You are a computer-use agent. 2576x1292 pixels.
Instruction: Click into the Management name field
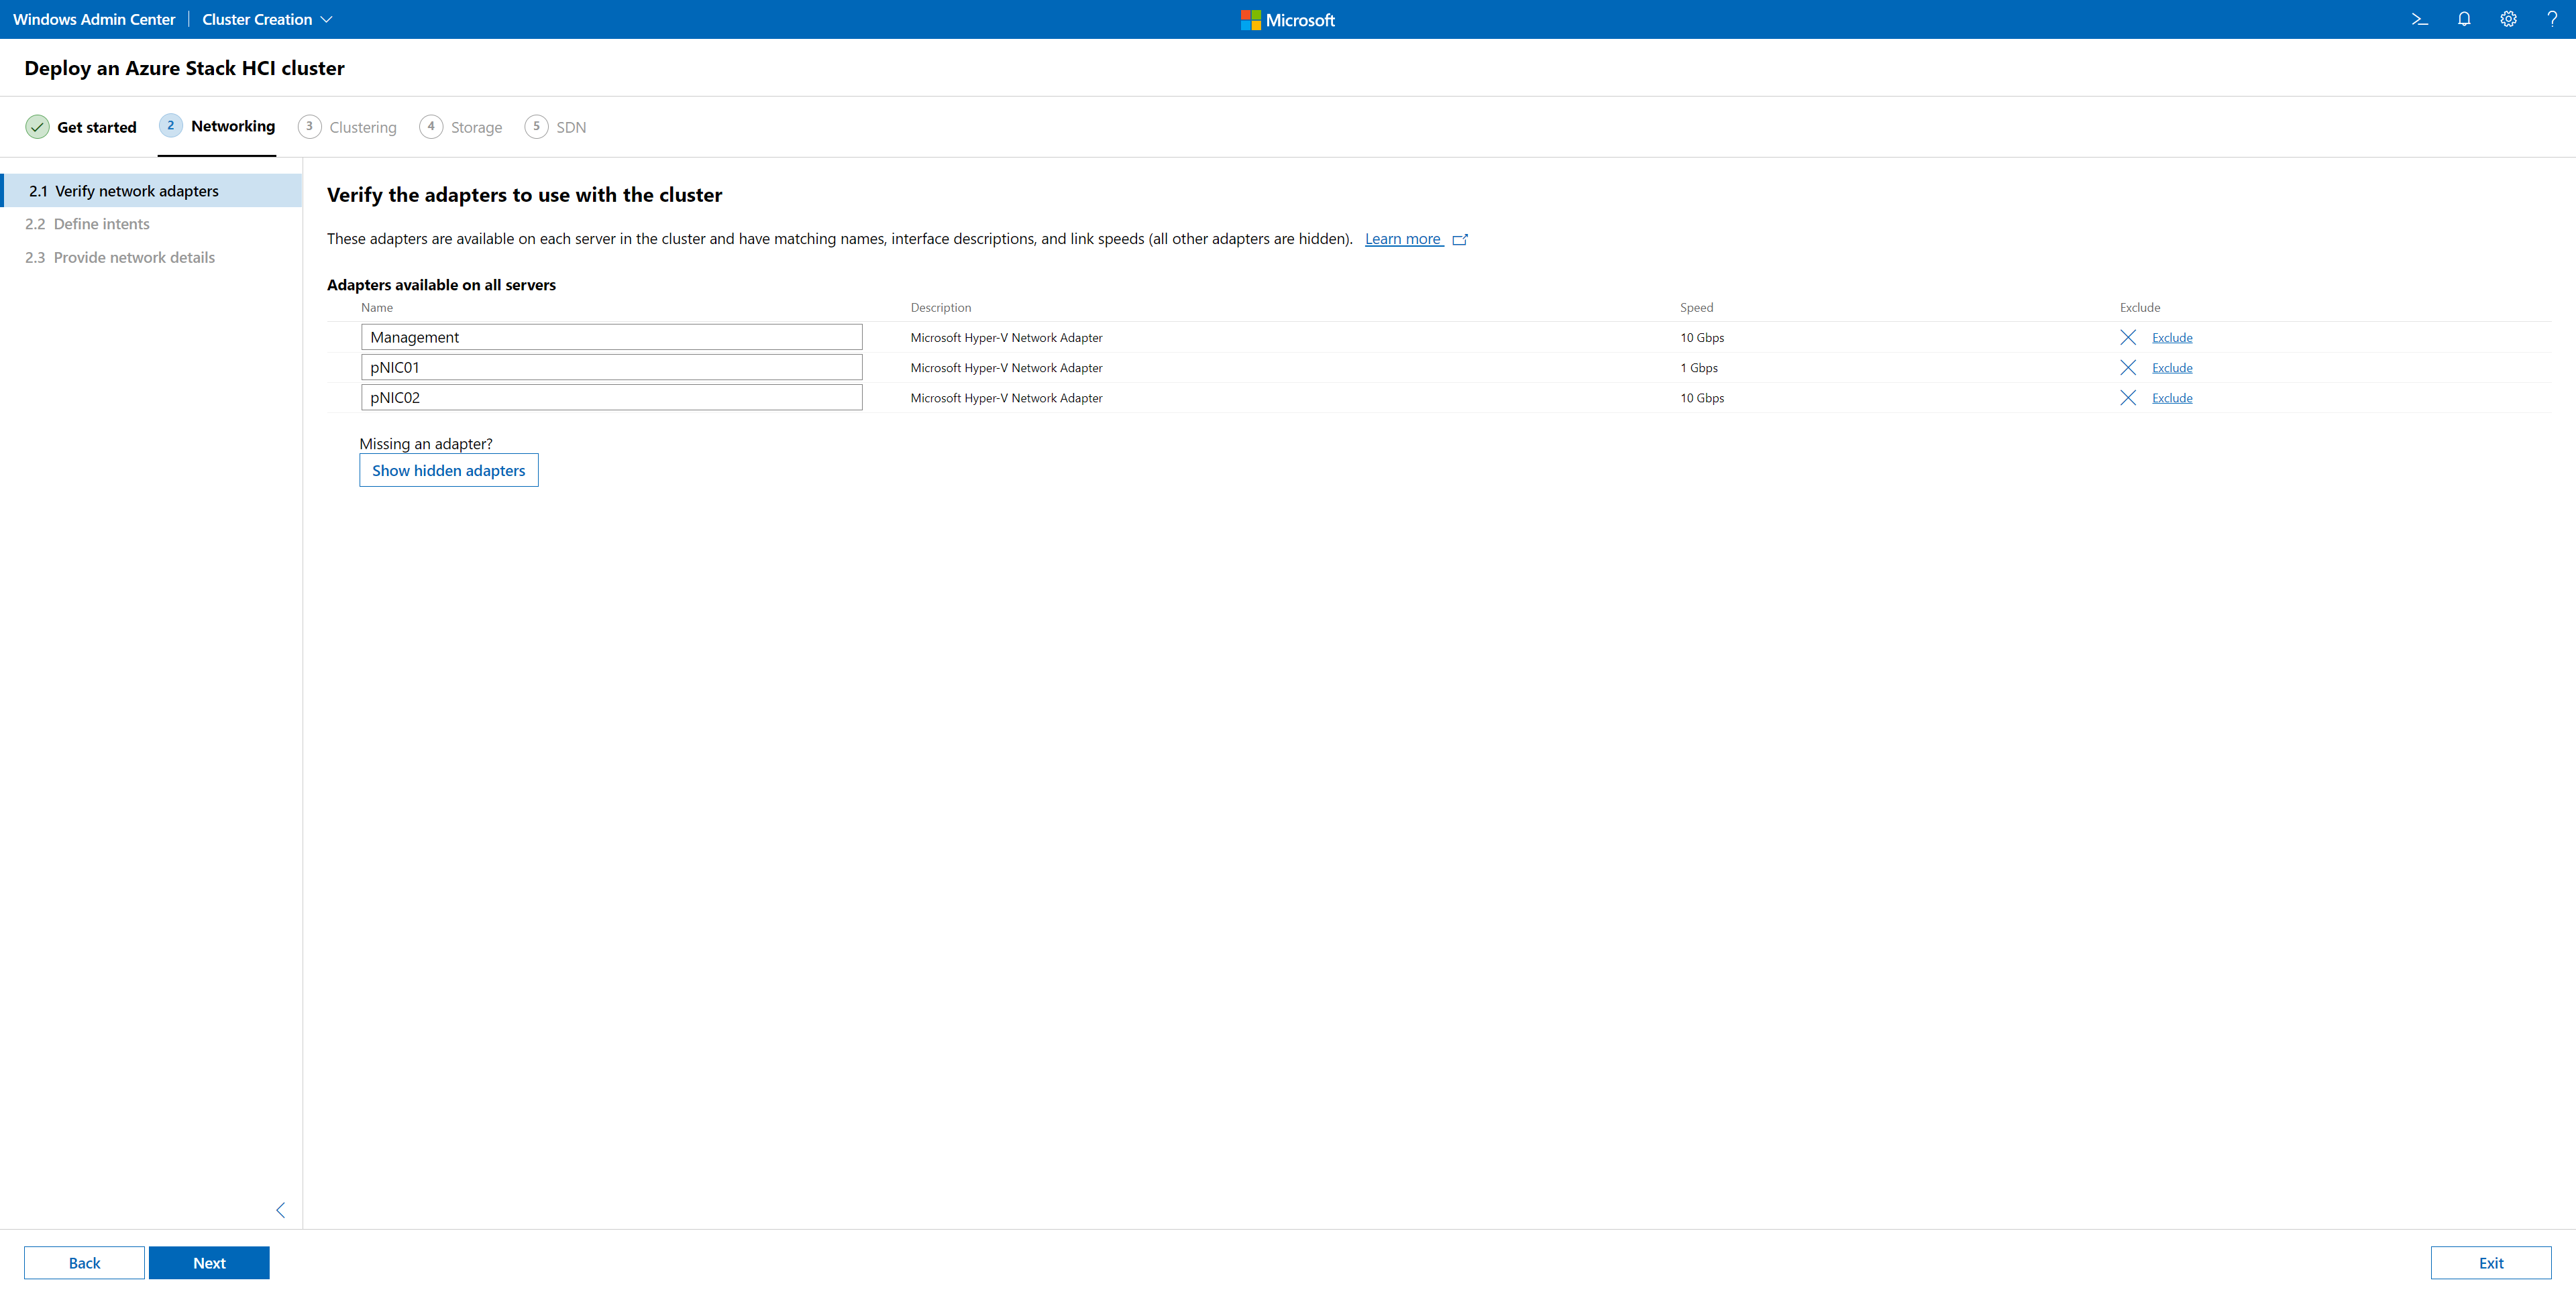tap(611, 338)
